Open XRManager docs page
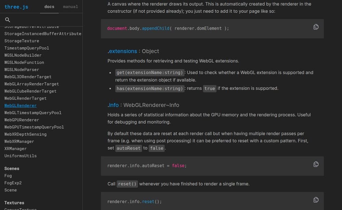This screenshot has width=342, height=210. coord(15,149)
